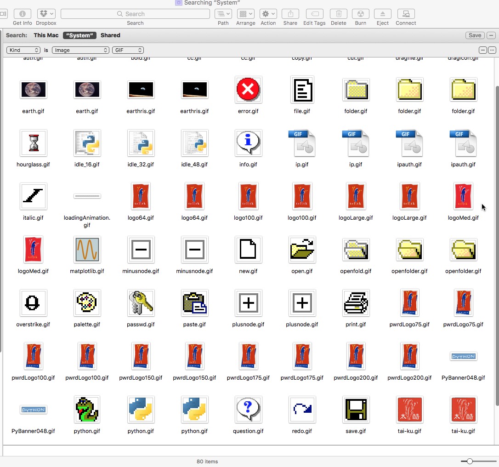Select the new.gif blank page icon

tap(248, 250)
